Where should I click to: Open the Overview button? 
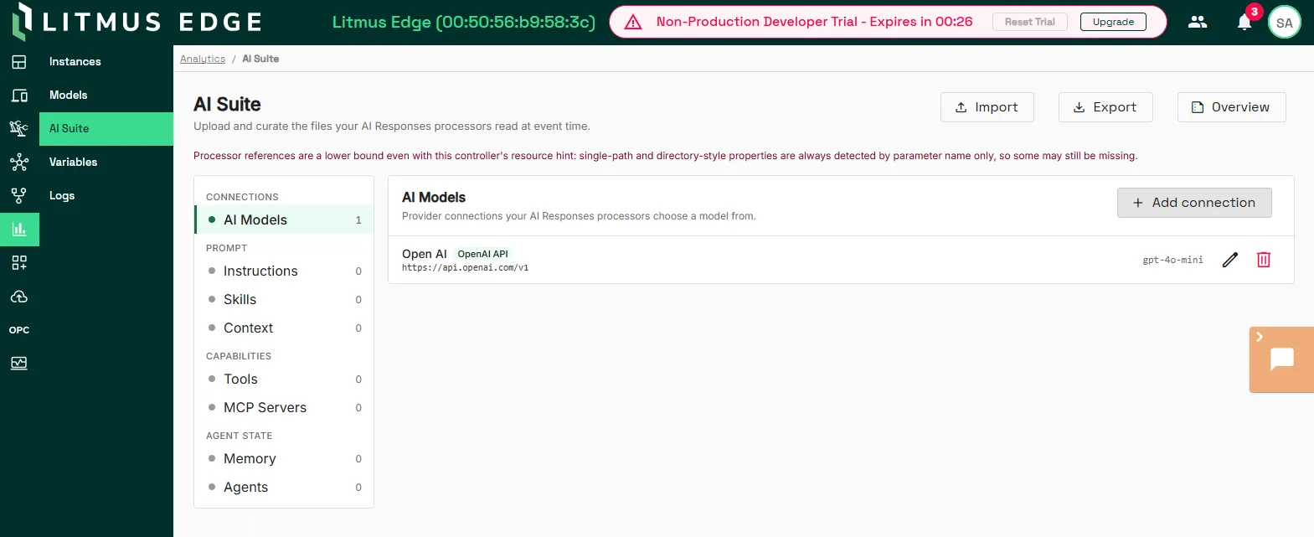coord(1232,107)
